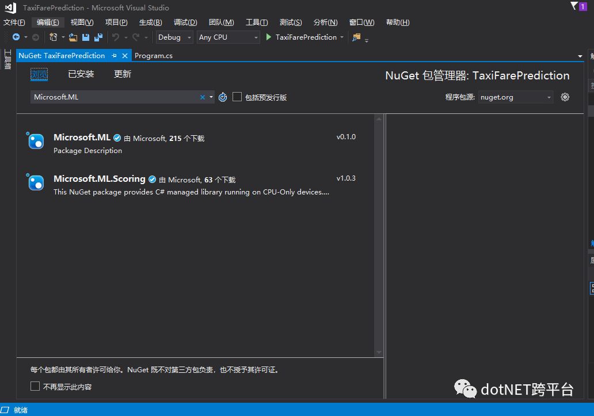Image resolution: width=594 pixels, height=416 pixels.
Task: Click the single-disk Save icon
Action: pyautogui.click(x=86, y=37)
